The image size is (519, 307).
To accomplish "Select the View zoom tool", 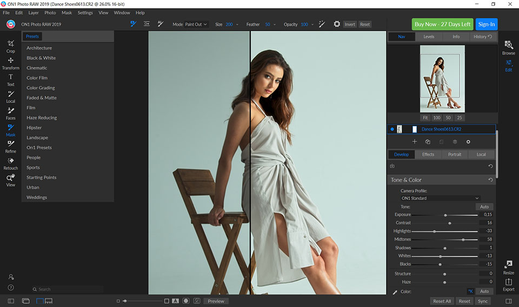I will [x=11, y=180].
